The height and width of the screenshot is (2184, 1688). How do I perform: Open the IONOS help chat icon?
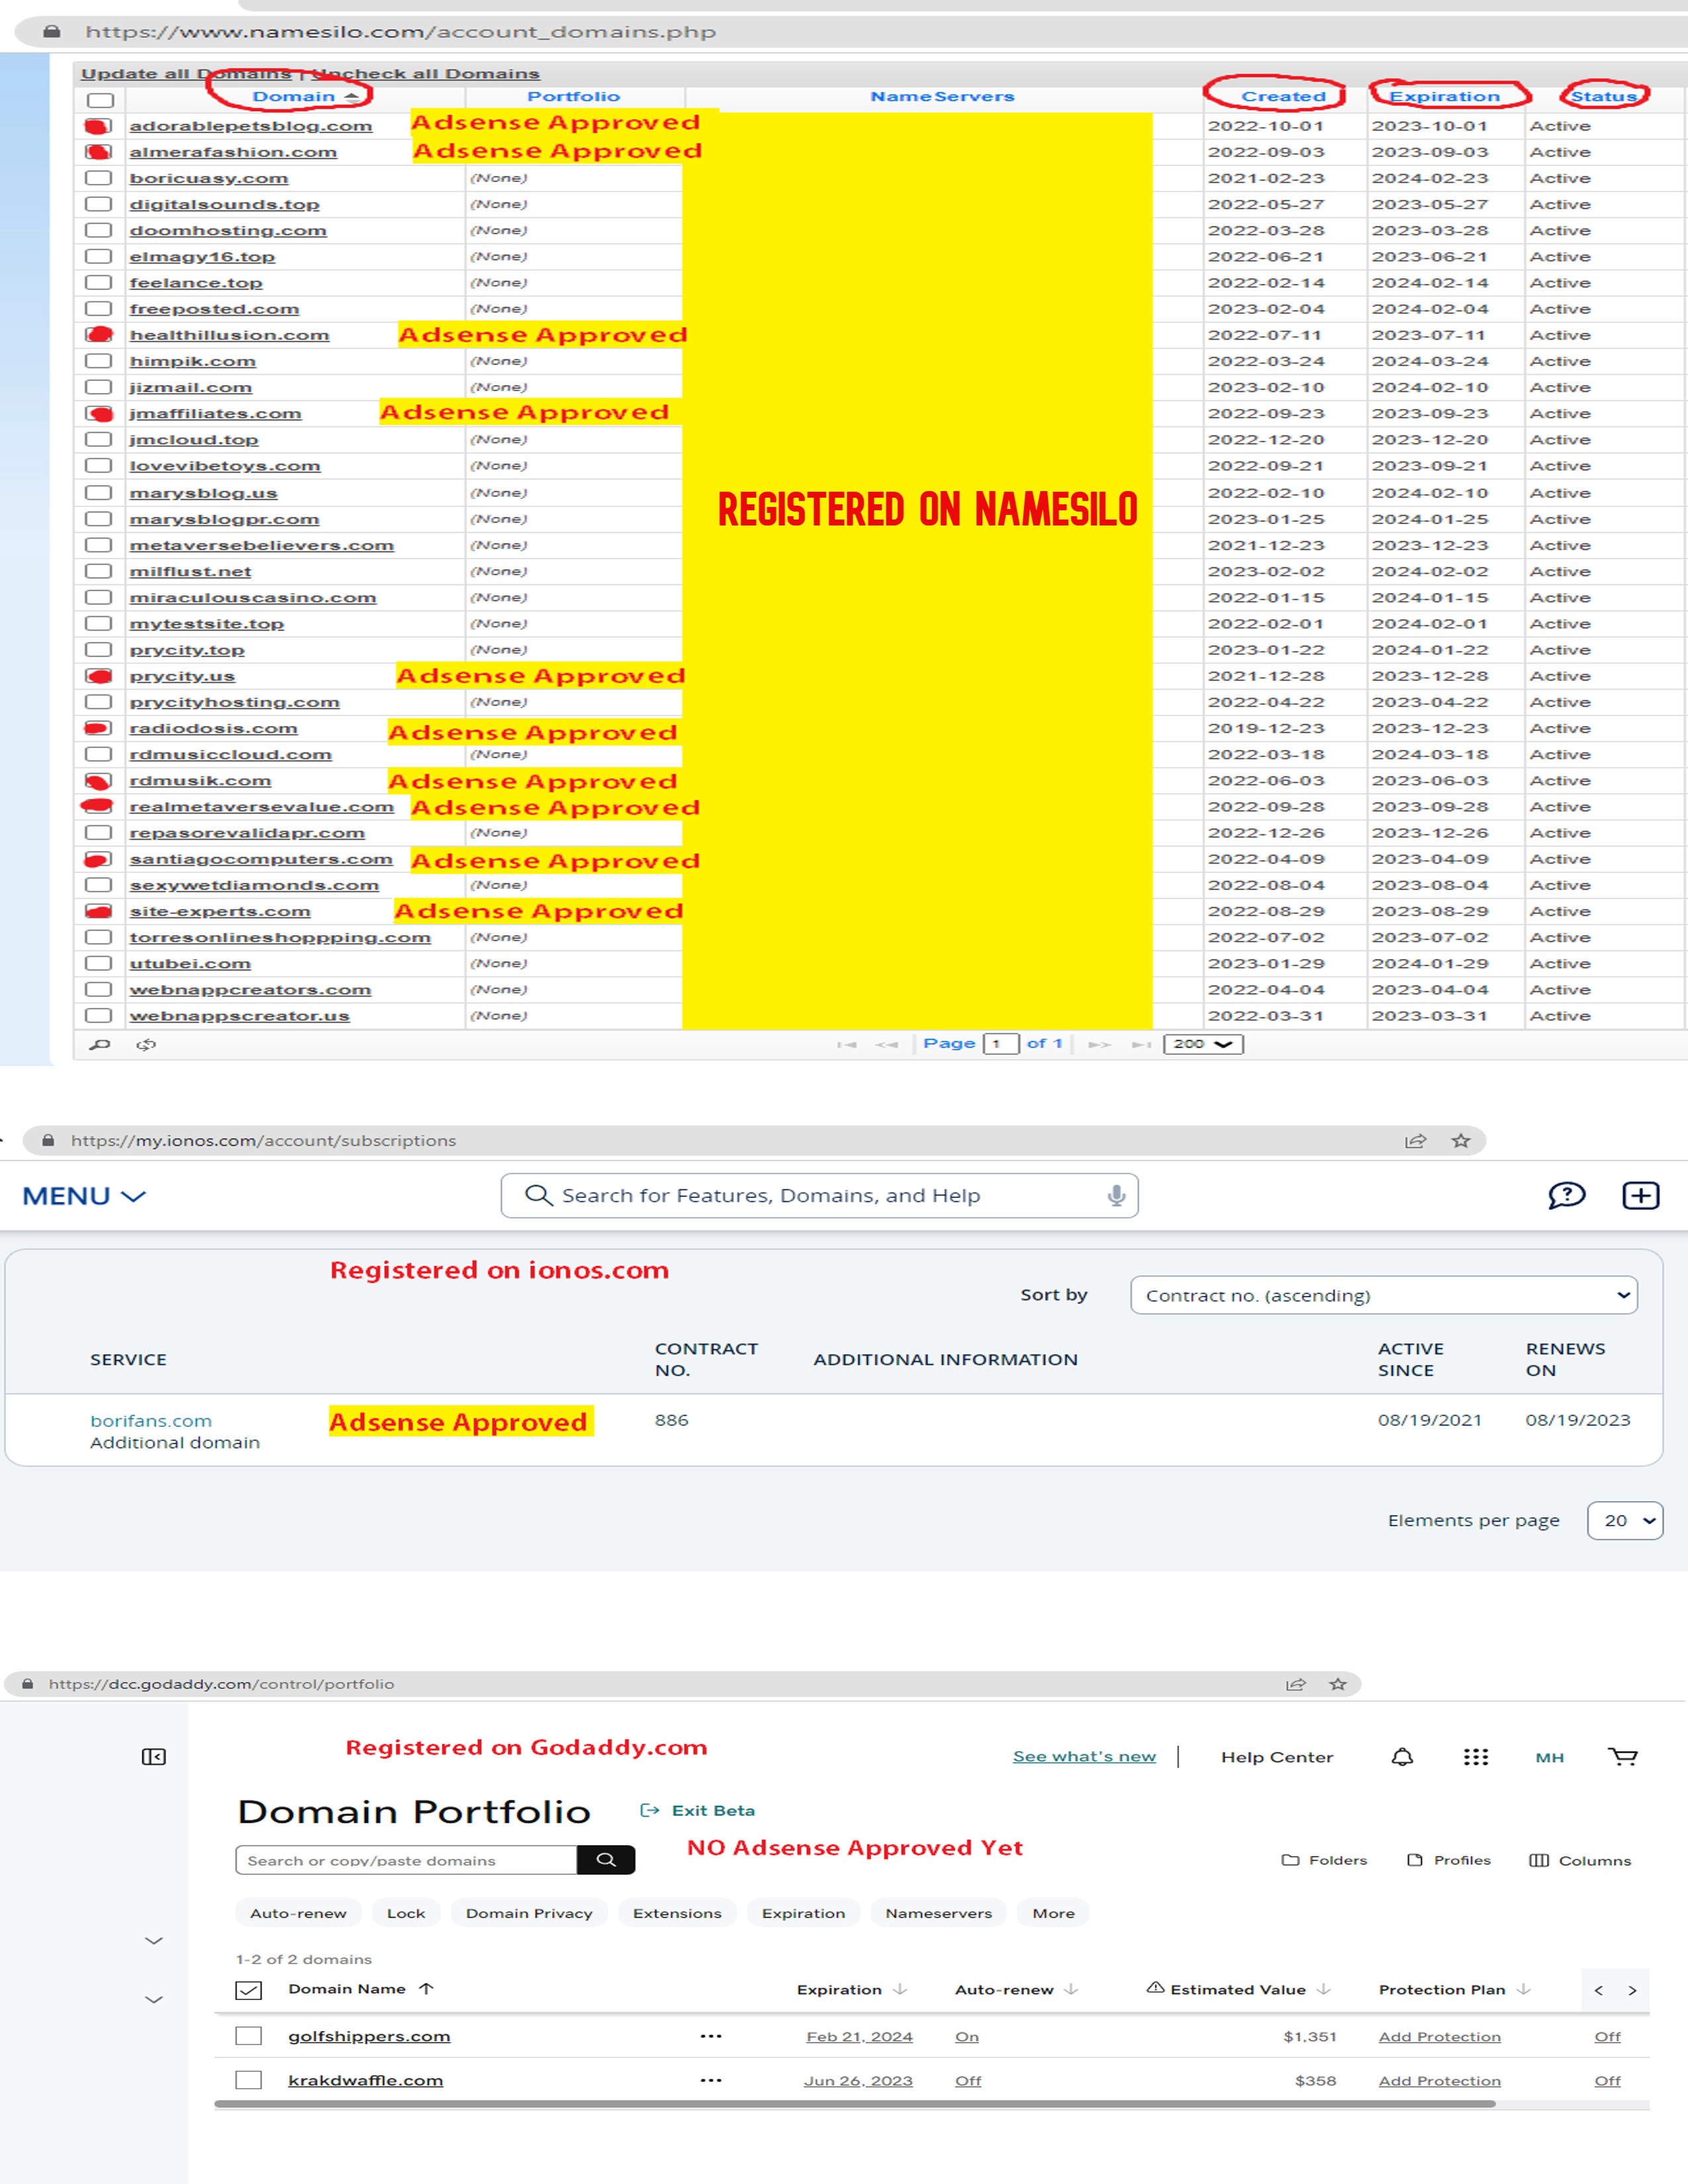pyautogui.click(x=1566, y=1195)
